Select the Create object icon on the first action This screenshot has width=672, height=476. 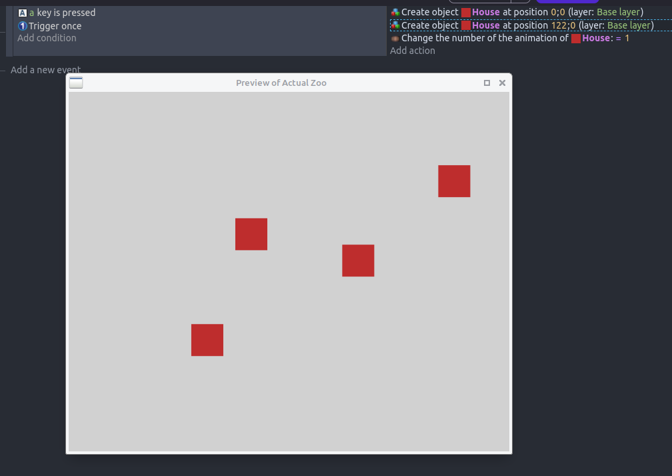pos(393,12)
